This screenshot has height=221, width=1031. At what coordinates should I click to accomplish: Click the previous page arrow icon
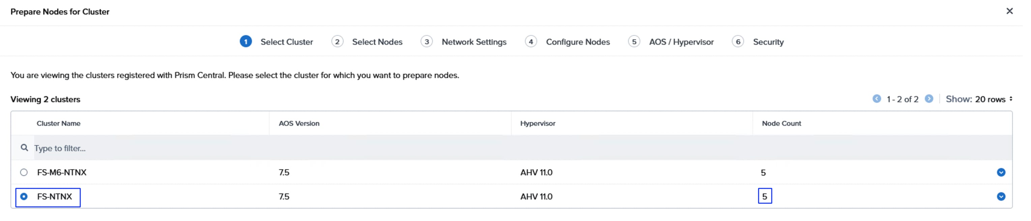[877, 99]
